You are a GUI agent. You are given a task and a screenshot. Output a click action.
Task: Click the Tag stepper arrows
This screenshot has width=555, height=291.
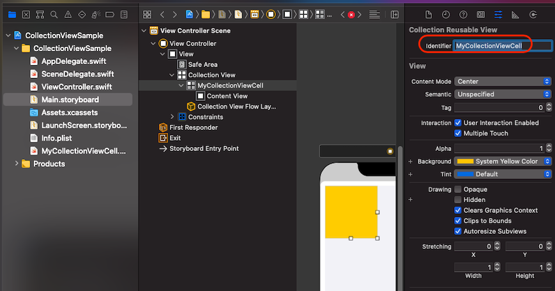(549, 107)
